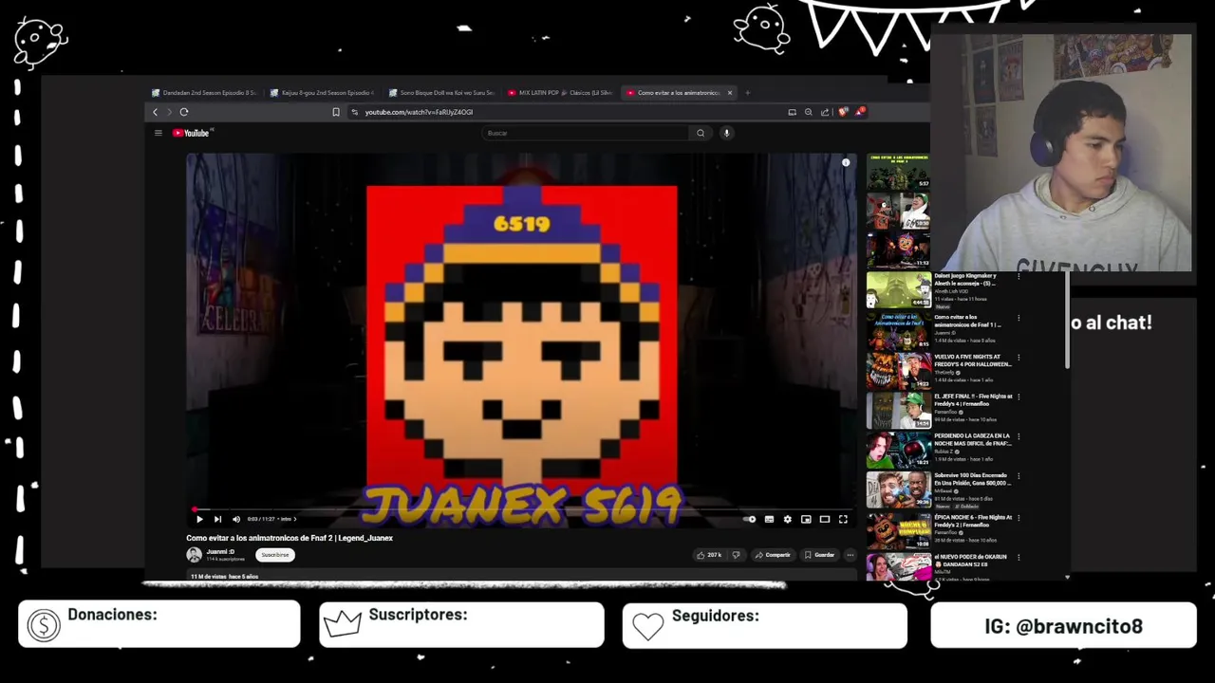Click the cast screen icon in the address bar
The width and height of the screenshot is (1215, 683).
click(792, 112)
